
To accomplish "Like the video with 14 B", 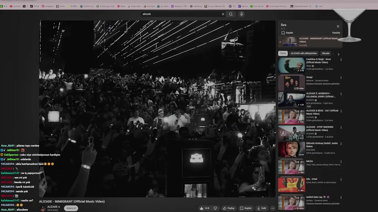I will [204, 208].
